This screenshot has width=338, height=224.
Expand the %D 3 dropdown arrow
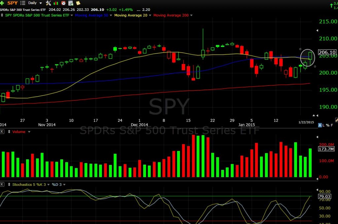click(x=64, y=185)
